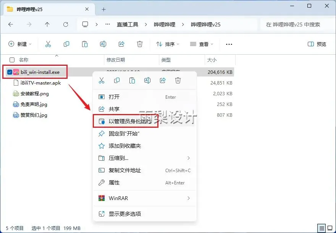Select 以管理员身份运行 in context menu
Screen dimensions: 336x233
145,121
